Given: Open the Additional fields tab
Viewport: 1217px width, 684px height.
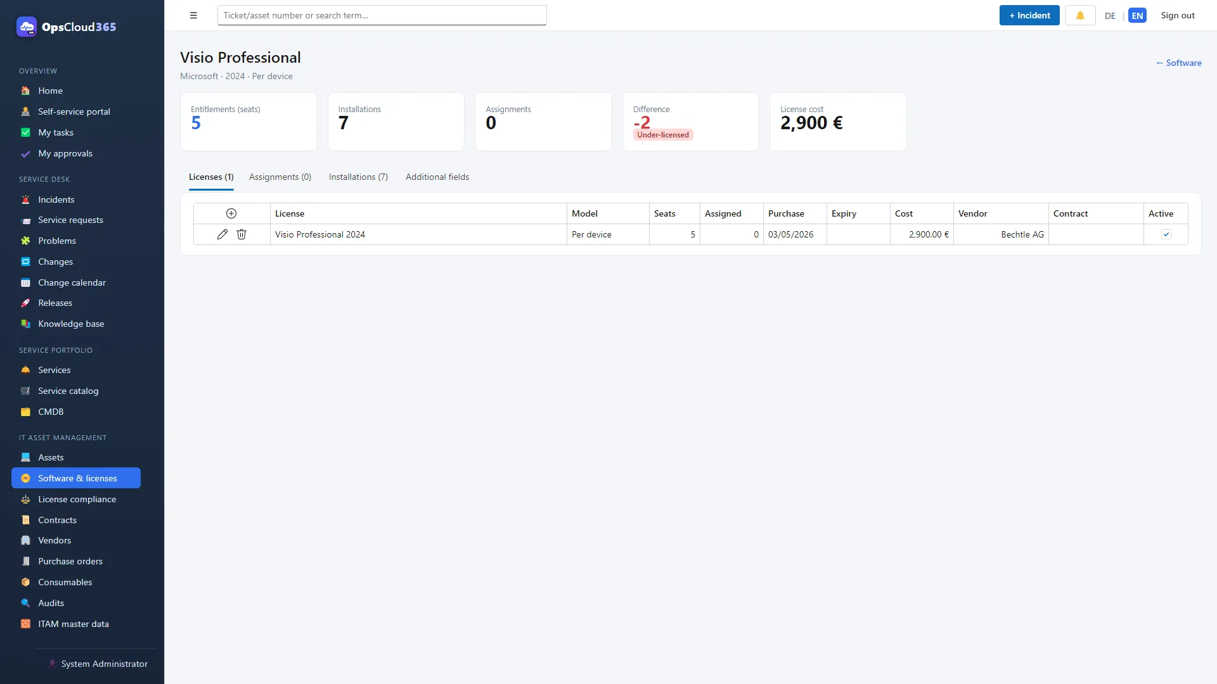Looking at the screenshot, I should coord(437,177).
